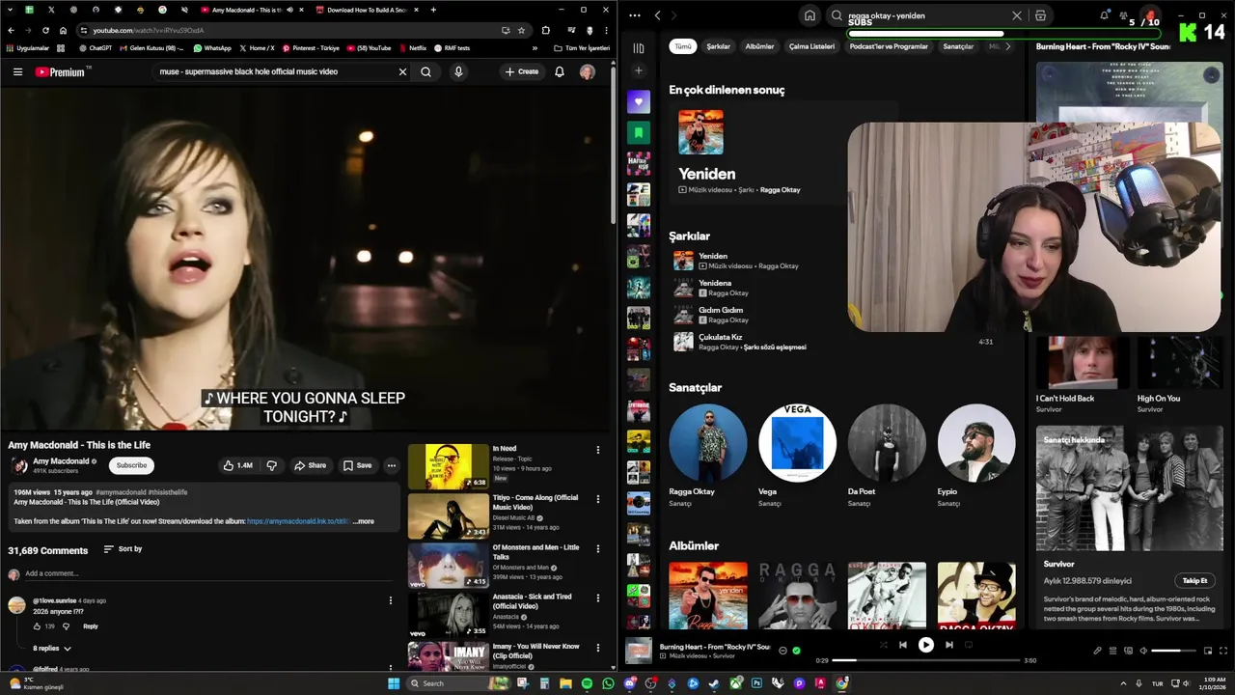The height and width of the screenshot is (695, 1235).
Task: Open the WhatsApp bookmark in Chrome
Action: coord(212,48)
